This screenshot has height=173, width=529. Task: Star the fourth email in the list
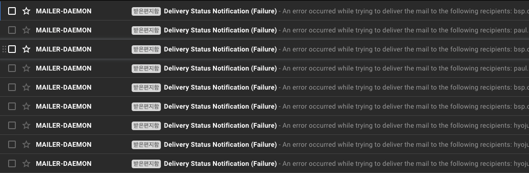tap(26, 68)
